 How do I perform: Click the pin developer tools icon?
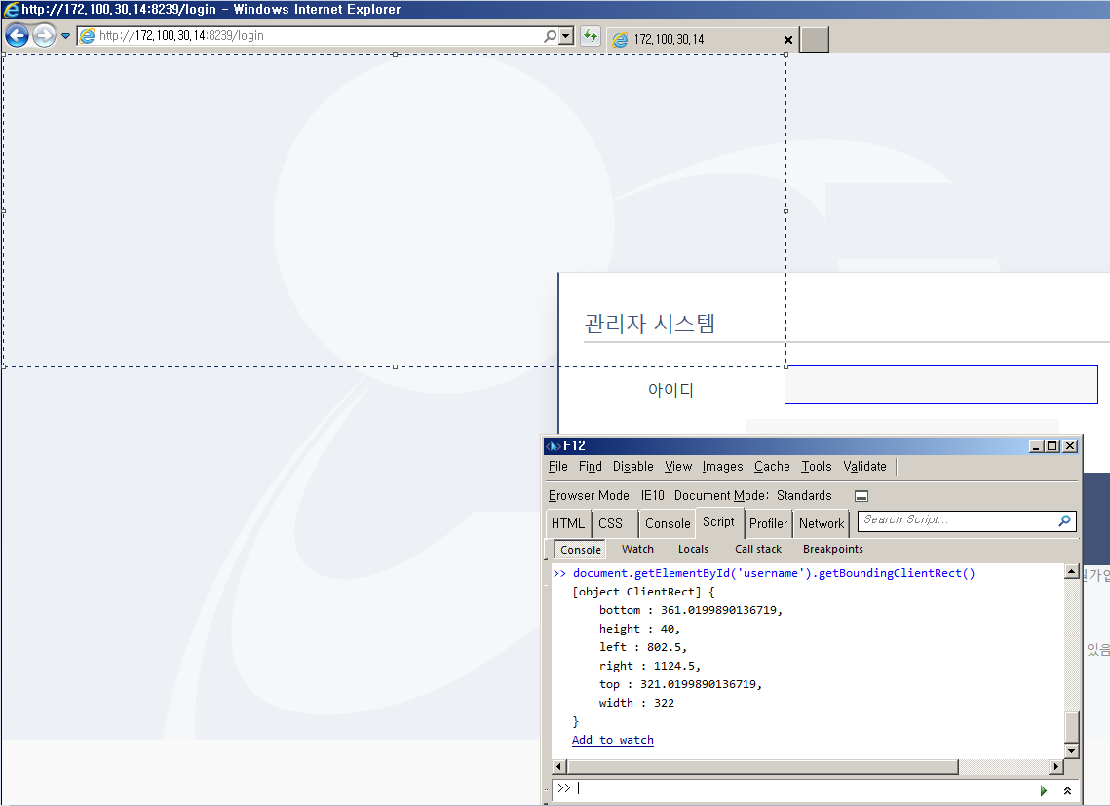click(x=861, y=496)
